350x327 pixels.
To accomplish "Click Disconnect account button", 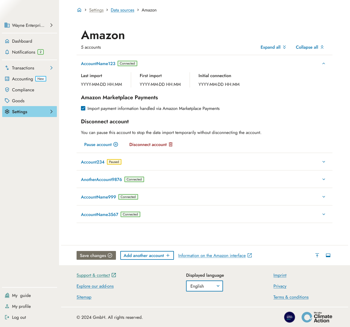I will click(151, 144).
